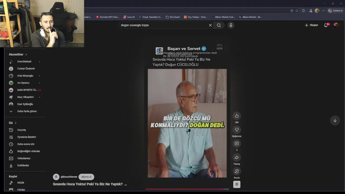Open the browser three-dots settings menu
This screenshot has width=345, height=194.
coord(323,11)
